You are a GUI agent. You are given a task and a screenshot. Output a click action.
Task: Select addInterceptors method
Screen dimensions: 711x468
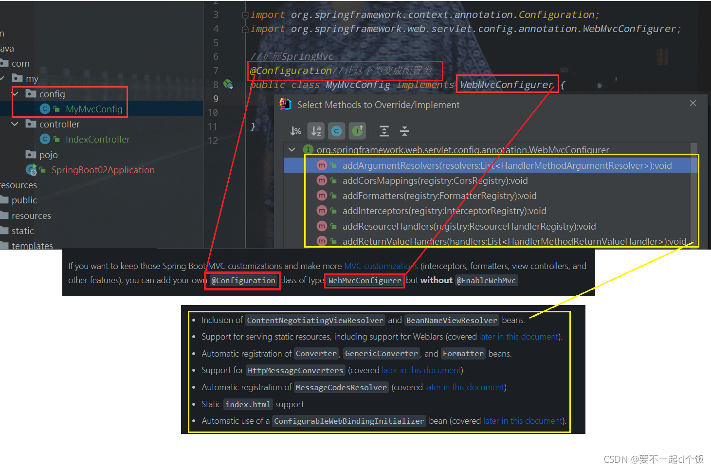click(x=444, y=211)
